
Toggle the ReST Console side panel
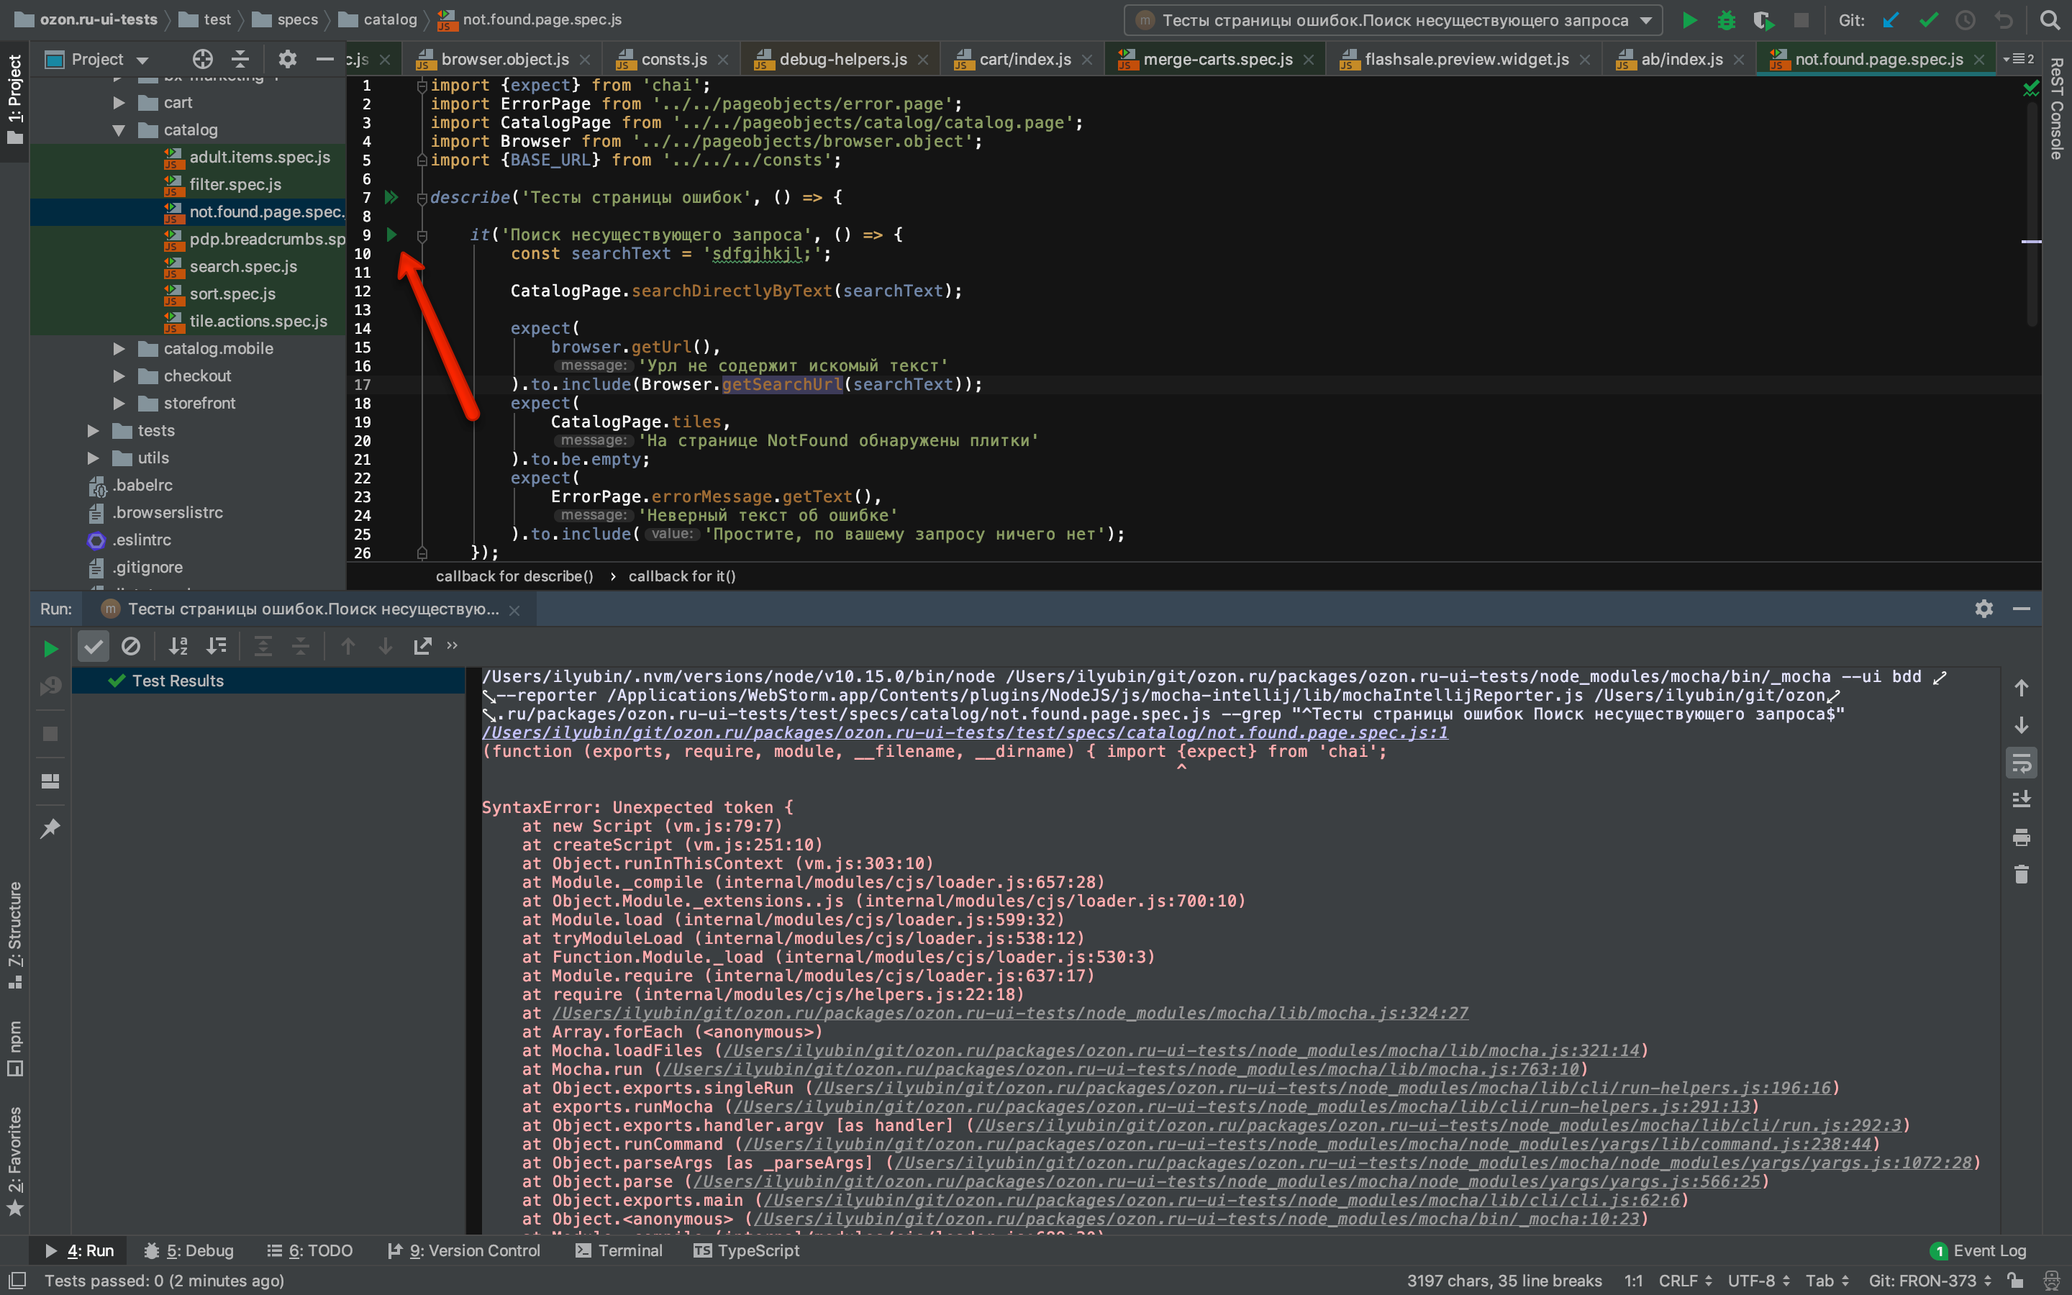click(x=2057, y=108)
